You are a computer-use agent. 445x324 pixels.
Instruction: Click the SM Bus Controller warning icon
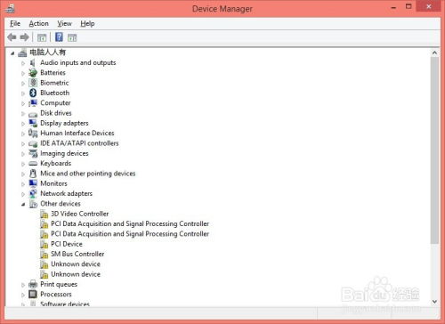click(x=44, y=255)
